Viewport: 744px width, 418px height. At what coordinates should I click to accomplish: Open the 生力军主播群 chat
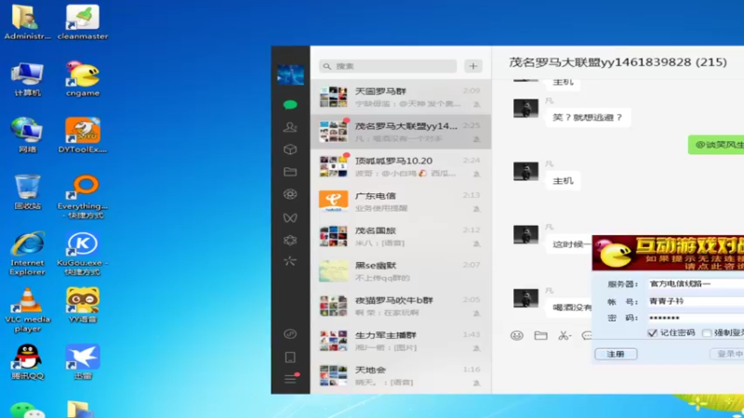[x=401, y=341]
